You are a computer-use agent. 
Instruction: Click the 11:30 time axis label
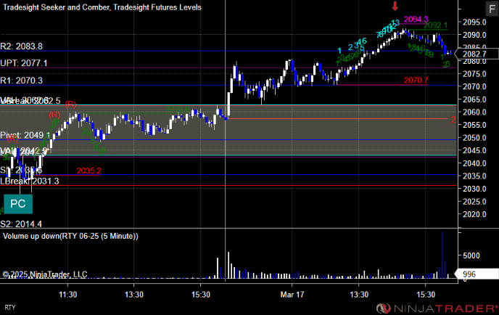click(x=67, y=295)
